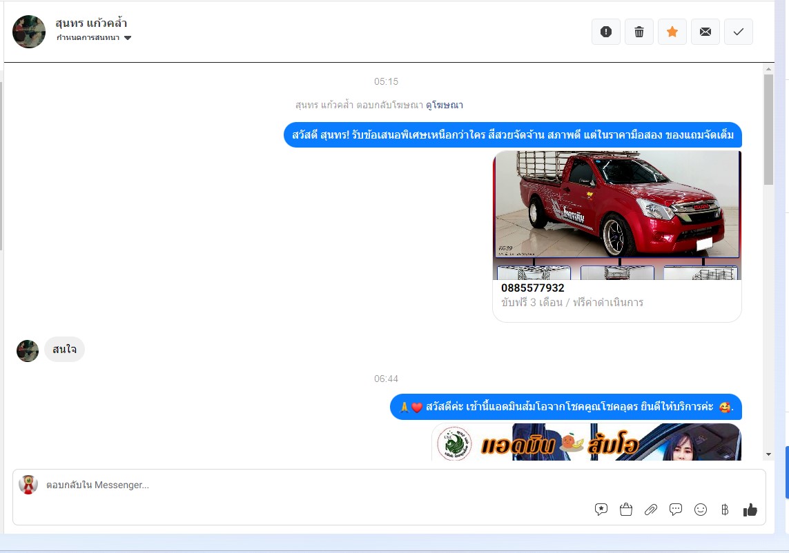Open saved replies speech bubble icon
This screenshot has height=553, width=789.
(601, 510)
